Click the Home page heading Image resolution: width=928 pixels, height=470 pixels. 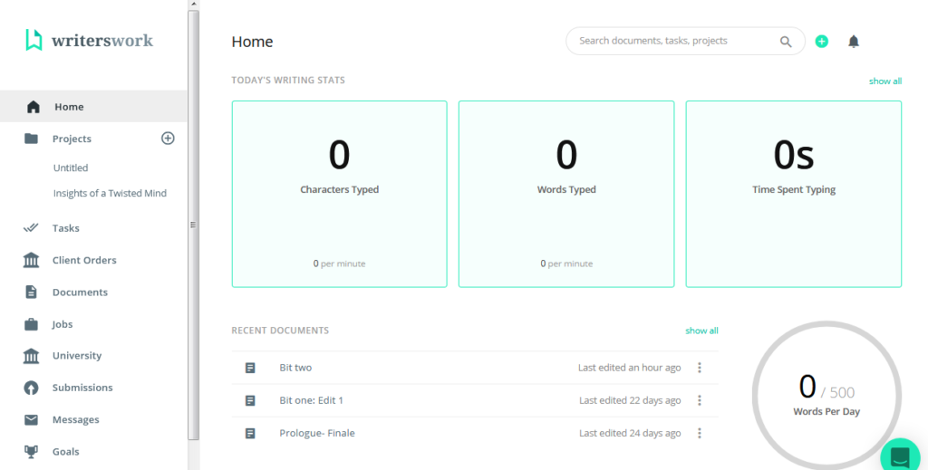252,42
